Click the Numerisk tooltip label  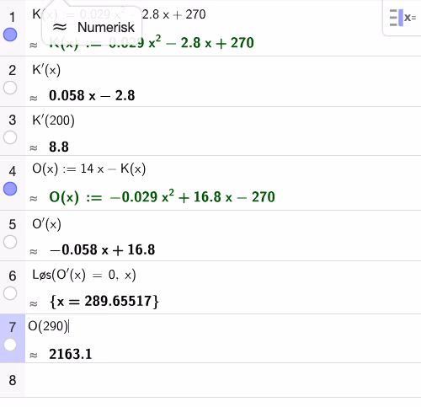106,27
